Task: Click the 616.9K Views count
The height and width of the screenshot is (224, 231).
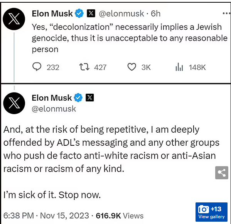Action: (120, 216)
